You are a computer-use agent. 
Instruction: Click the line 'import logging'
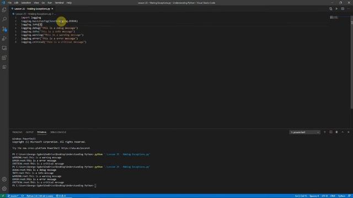click(31, 18)
